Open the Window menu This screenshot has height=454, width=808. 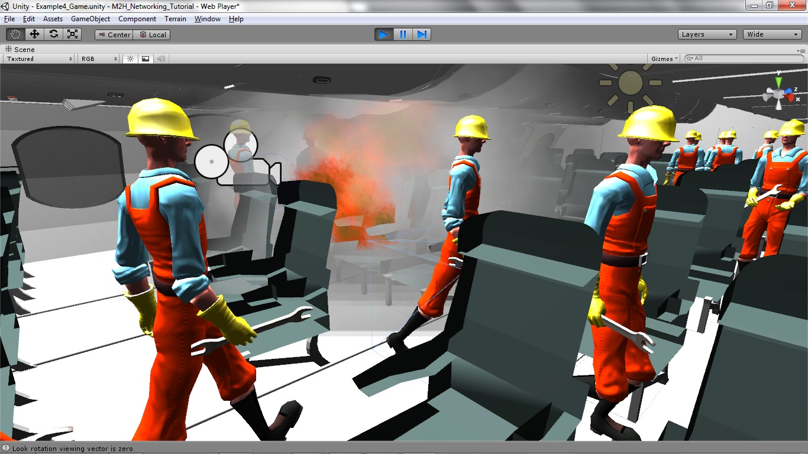click(x=208, y=19)
